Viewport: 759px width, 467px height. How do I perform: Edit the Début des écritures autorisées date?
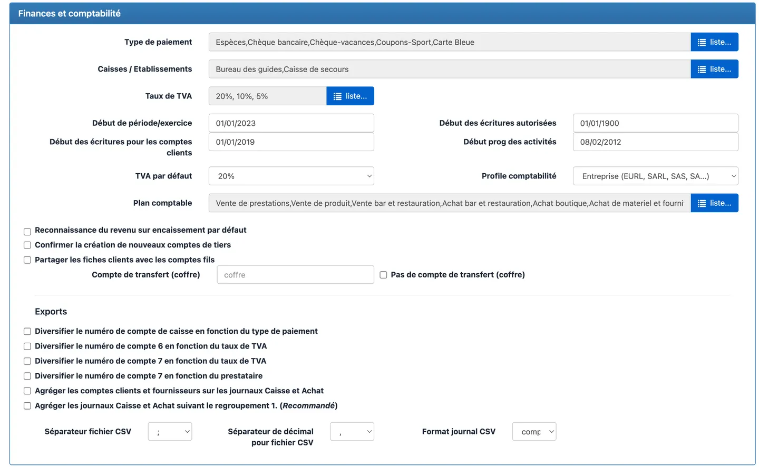[655, 123]
